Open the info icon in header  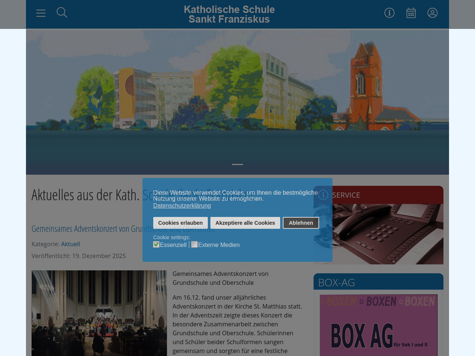(x=389, y=13)
